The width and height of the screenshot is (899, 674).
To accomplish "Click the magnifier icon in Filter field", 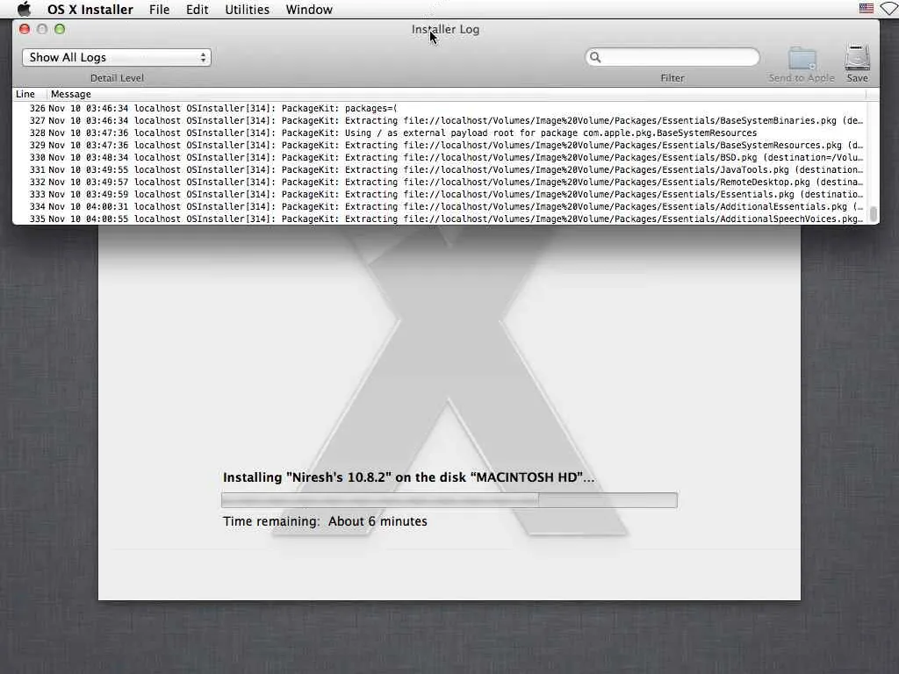I will click(595, 57).
